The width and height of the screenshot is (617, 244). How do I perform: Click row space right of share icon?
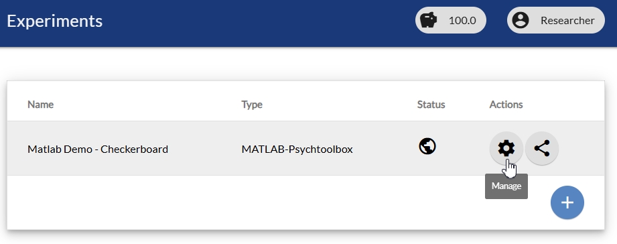tap(581, 148)
